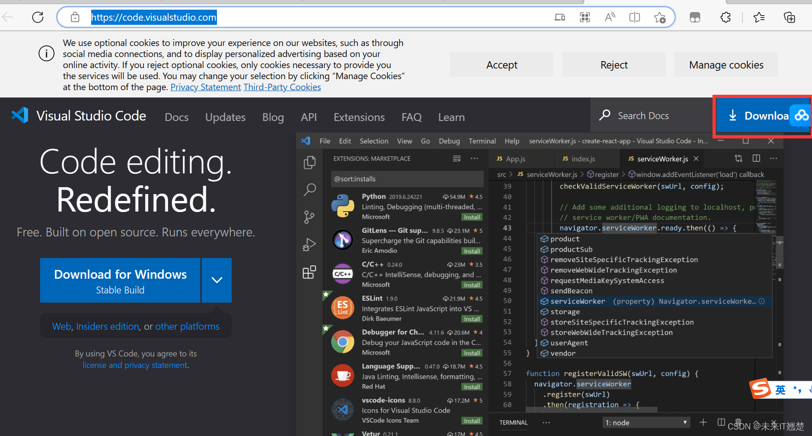Accept optional cookies

tap(502, 65)
